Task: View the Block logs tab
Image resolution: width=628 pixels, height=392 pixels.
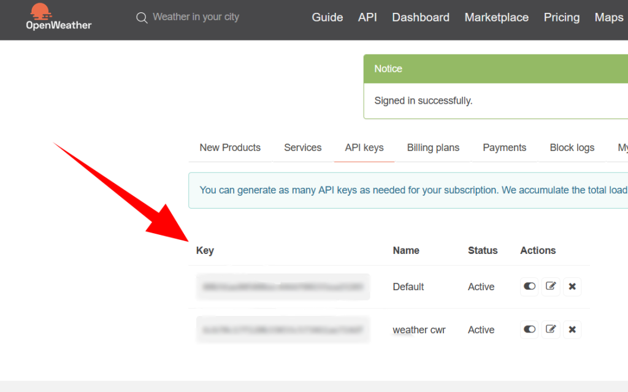Action: pyautogui.click(x=572, y=148)
